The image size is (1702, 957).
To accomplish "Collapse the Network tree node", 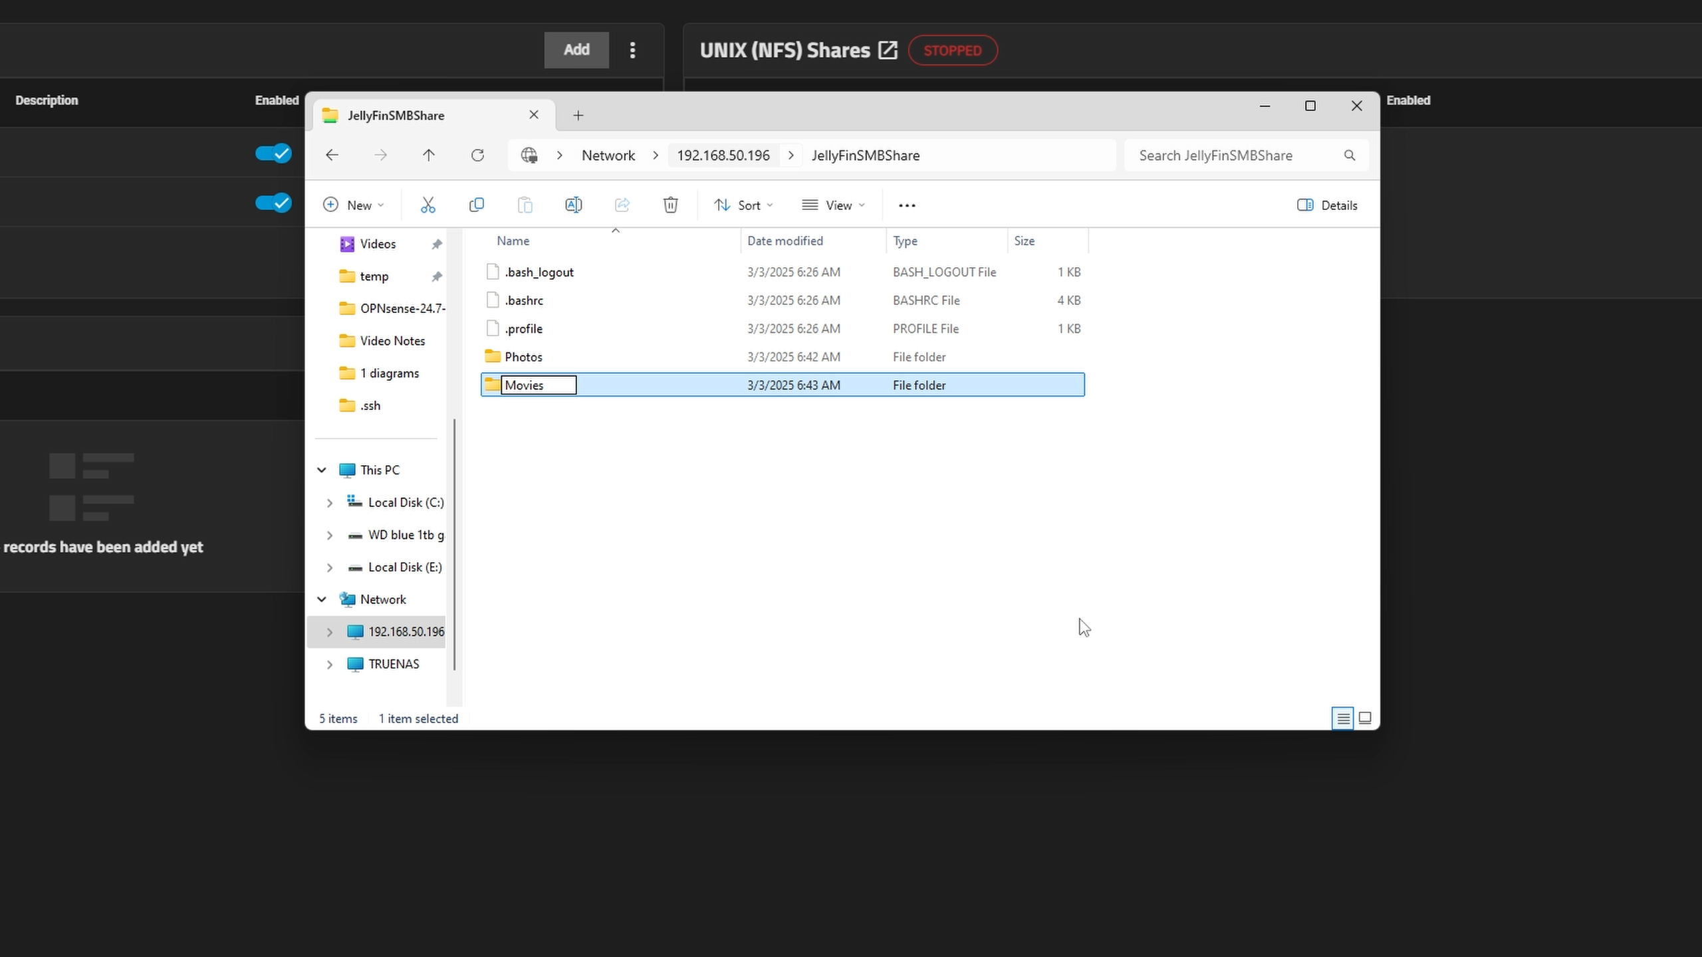I will (321, 599).
